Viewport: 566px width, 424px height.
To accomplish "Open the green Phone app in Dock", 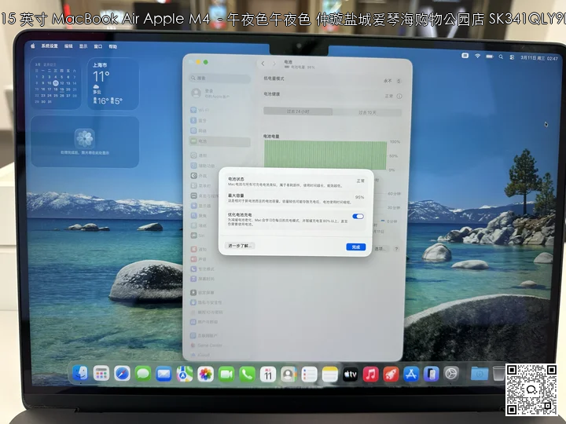I will click(247, 375).
